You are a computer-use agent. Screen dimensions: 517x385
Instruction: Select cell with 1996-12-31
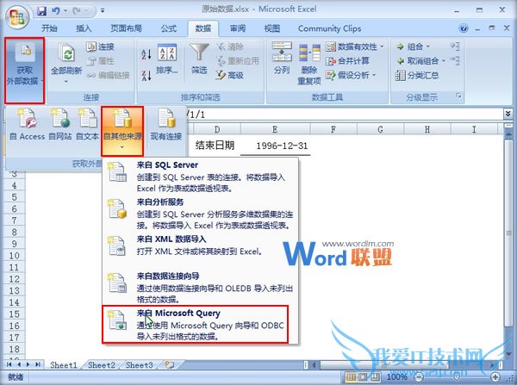[276, 146]
